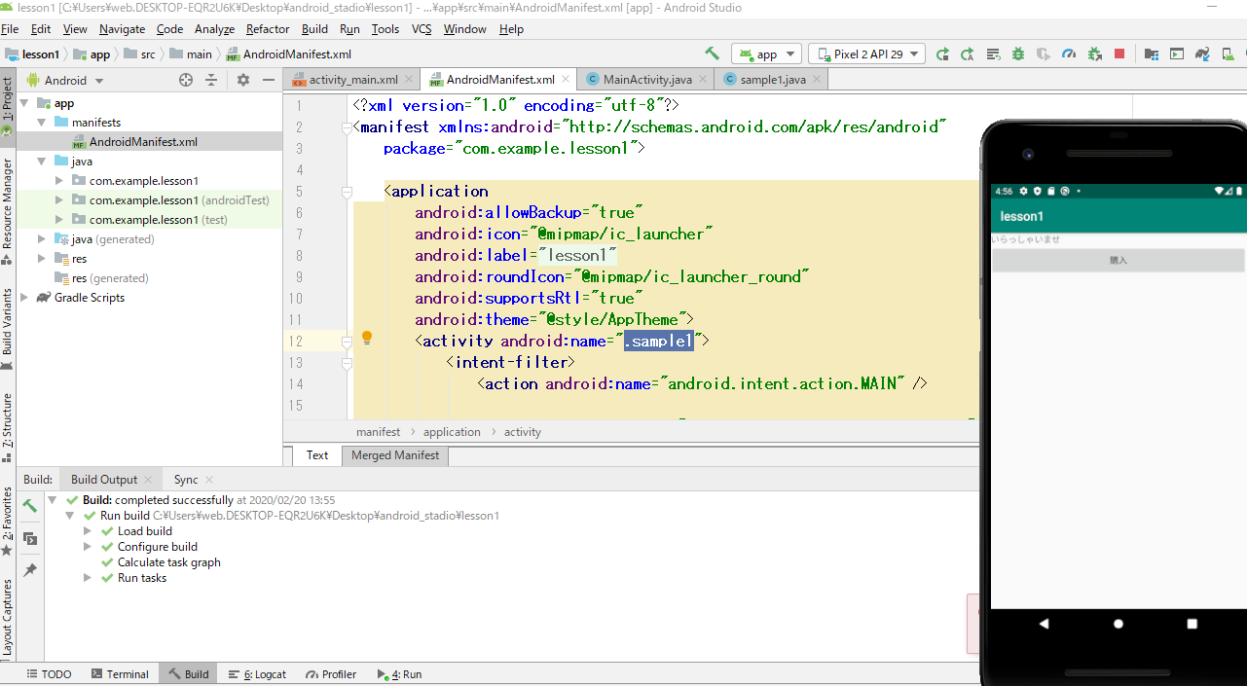This screenshot has height=686, width=1247.
Task: Open the Pixel 2 API 29 device dropdown
Action: (x=866, y=54)
